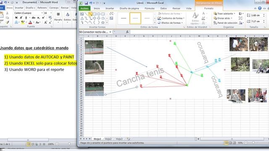Pick the down block arrow shape
The image size is (269, 151).
click(99, 18)
